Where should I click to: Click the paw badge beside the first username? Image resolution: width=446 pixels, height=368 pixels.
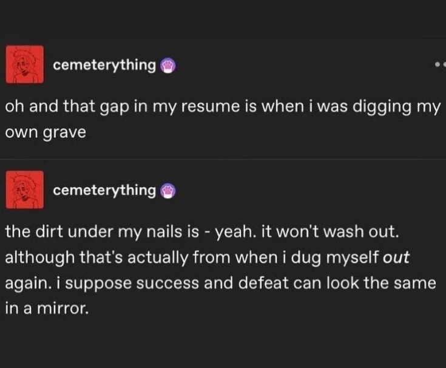167,66
